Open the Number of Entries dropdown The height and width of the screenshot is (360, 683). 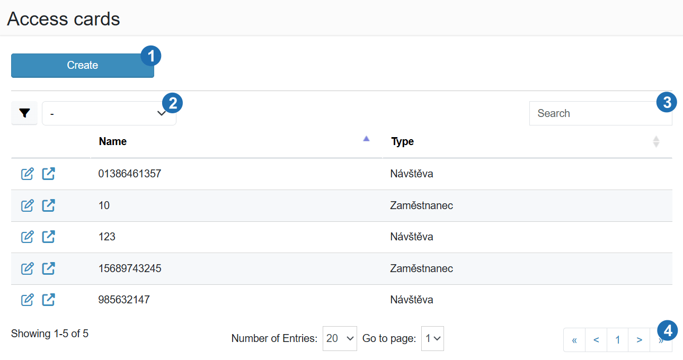coord(340,338)
